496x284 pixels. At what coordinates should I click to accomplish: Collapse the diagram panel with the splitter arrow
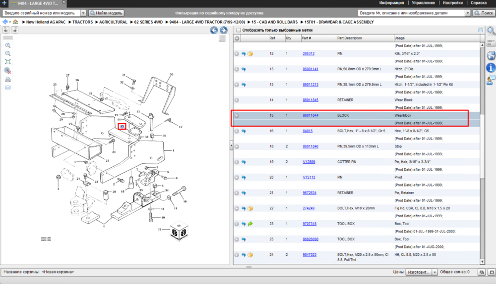231,145
